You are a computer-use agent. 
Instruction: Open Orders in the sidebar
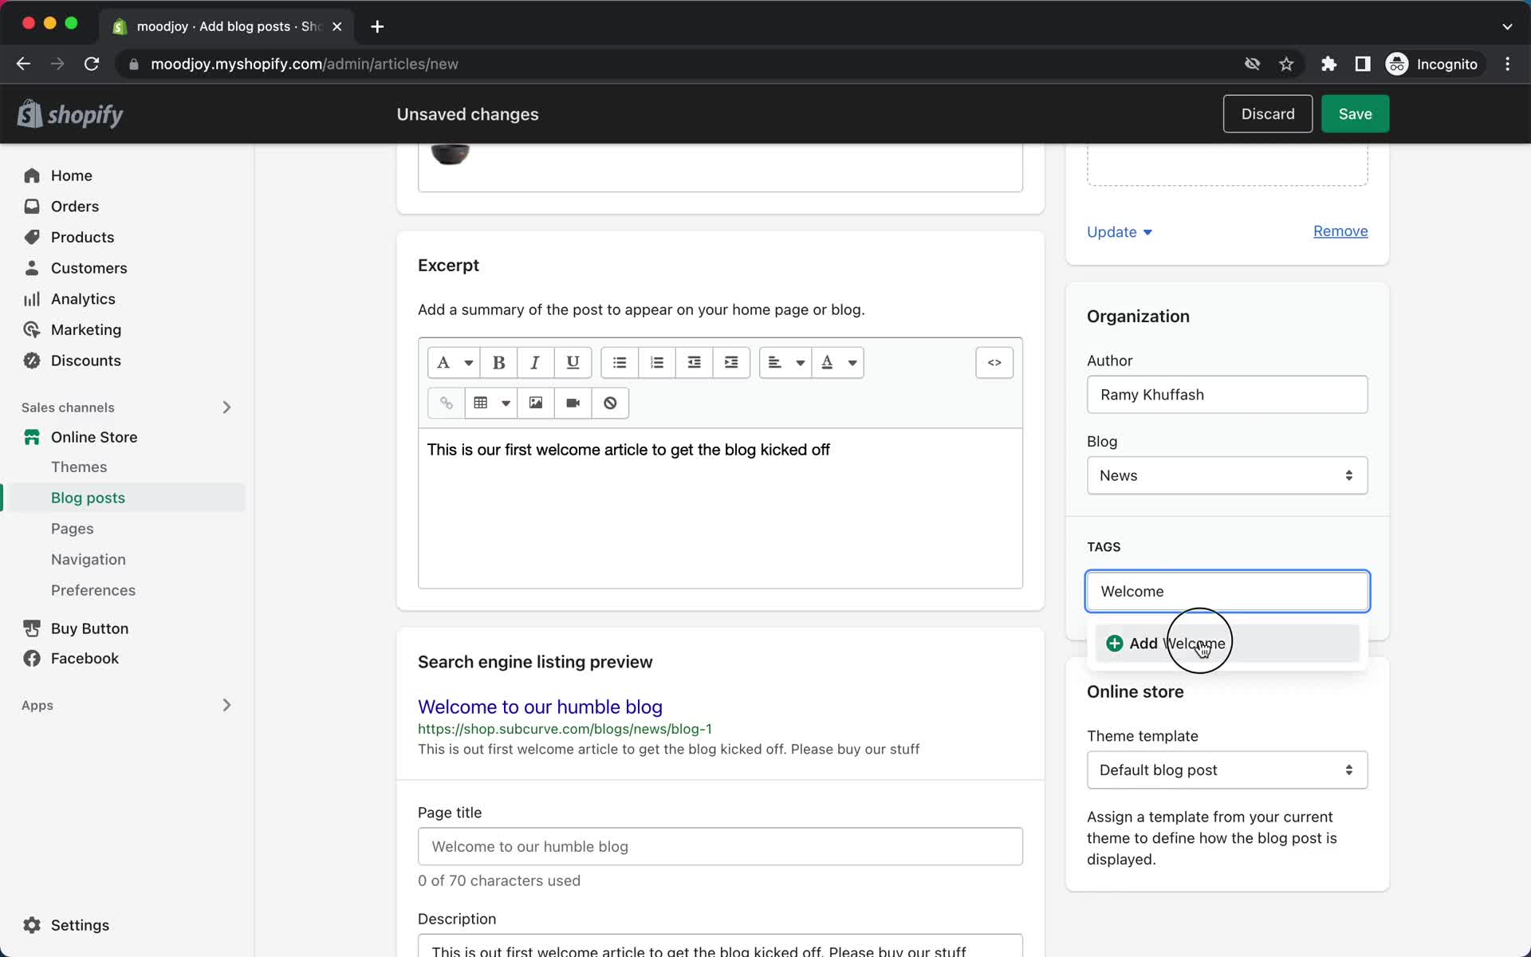(x=75, y=207)
